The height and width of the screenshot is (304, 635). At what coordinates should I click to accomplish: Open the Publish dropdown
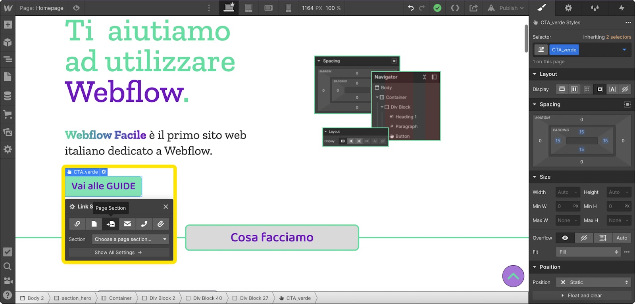point(506,8)
